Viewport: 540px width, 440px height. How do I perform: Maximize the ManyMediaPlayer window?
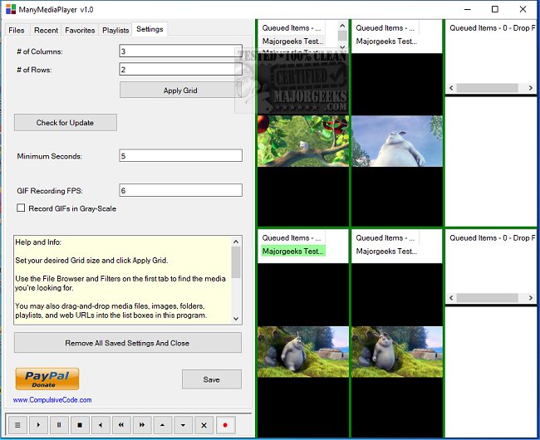click(495, 9)
